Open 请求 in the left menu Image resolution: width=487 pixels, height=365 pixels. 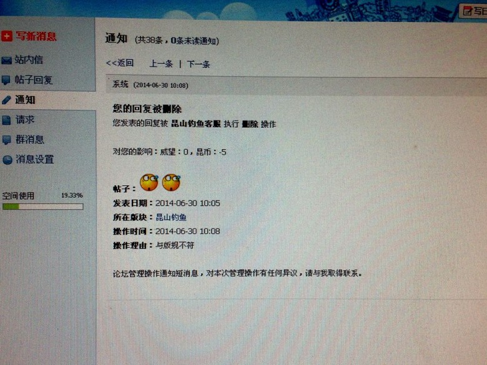pos(25,120)
